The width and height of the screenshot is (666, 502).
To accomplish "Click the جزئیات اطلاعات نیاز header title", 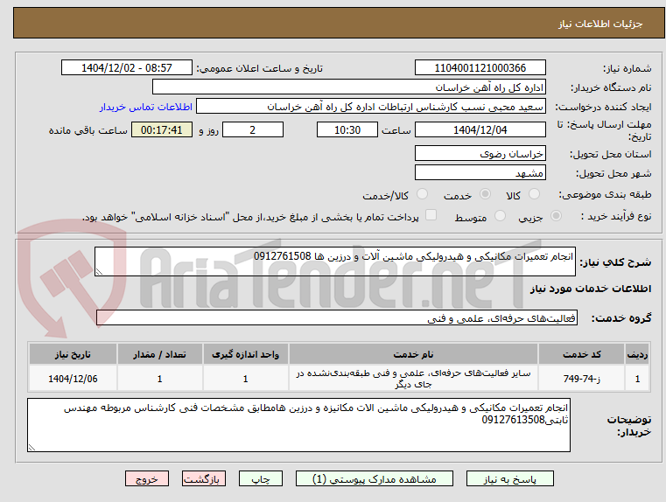I will [x=599, y=24].
